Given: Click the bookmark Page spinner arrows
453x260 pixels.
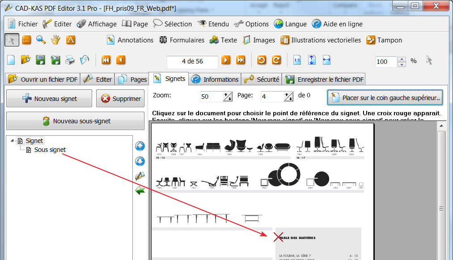Looking at the screenshot, I should (288, 96).
